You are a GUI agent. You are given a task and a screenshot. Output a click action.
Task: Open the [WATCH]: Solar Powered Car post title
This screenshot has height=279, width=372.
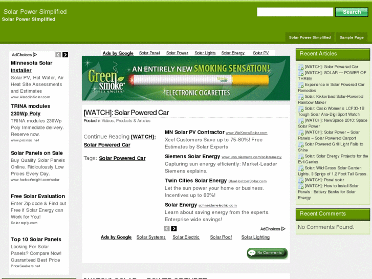click(126, 113)
